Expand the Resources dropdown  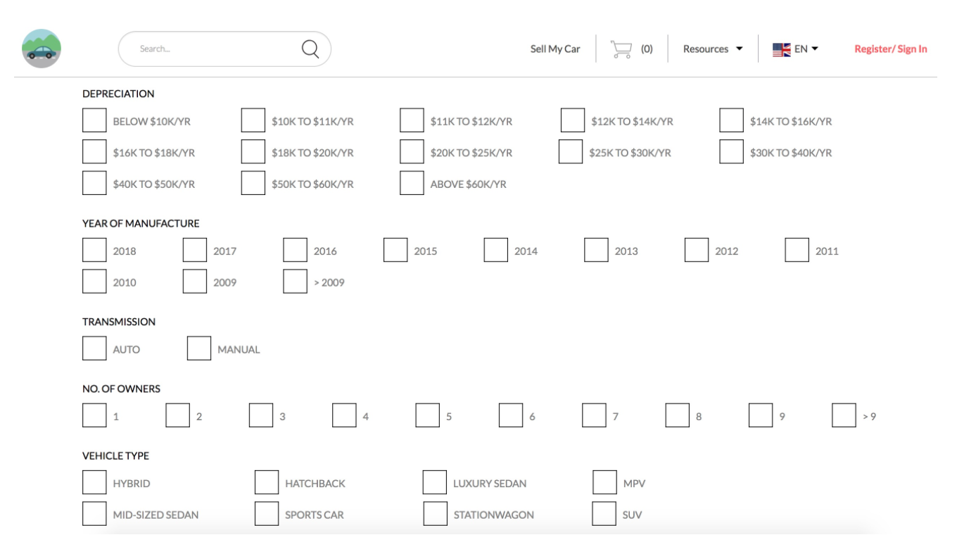click(x=713, y=49)
